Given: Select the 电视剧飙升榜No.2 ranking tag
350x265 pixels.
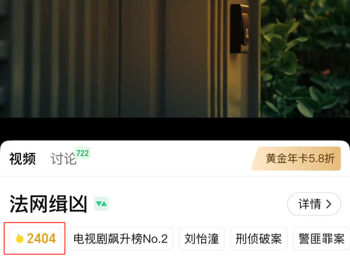Looking at the screenshot, I should [120, 239].
